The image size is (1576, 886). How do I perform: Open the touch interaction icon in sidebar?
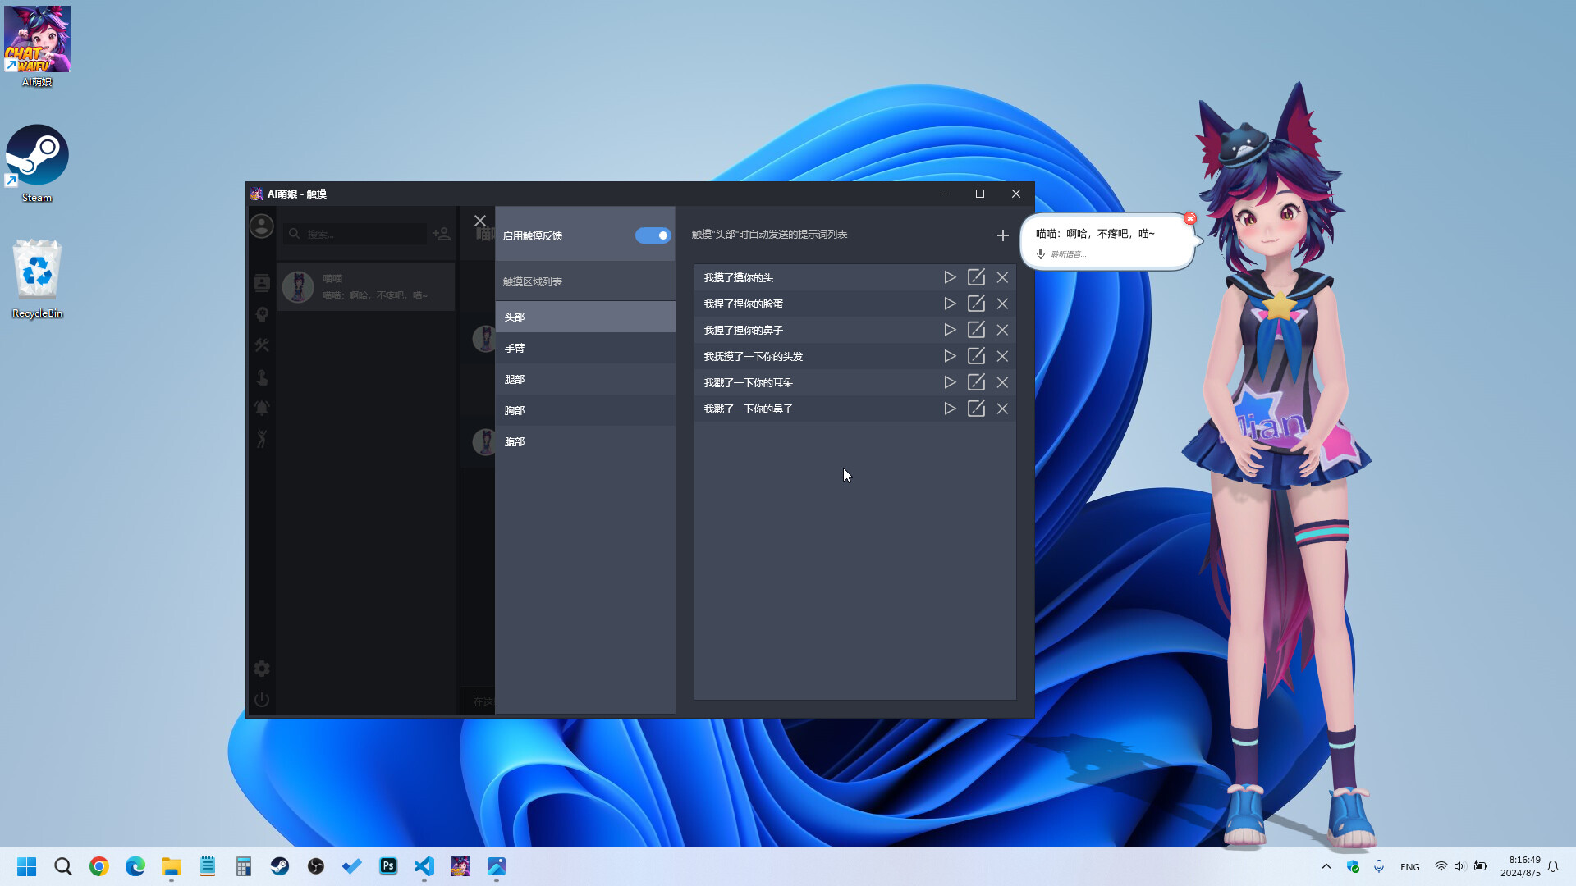point(261,377)
